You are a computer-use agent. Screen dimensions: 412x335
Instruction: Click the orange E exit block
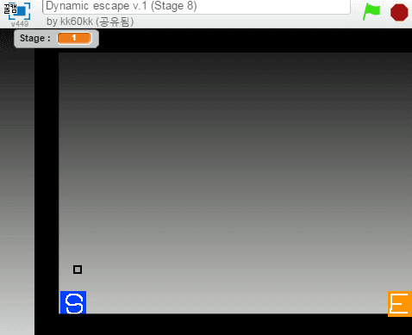(x=400, y=304)
